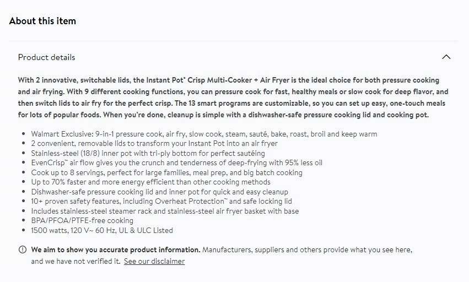
Task: Click the 1500 watts specification bullet
Action: pos(102,230)
